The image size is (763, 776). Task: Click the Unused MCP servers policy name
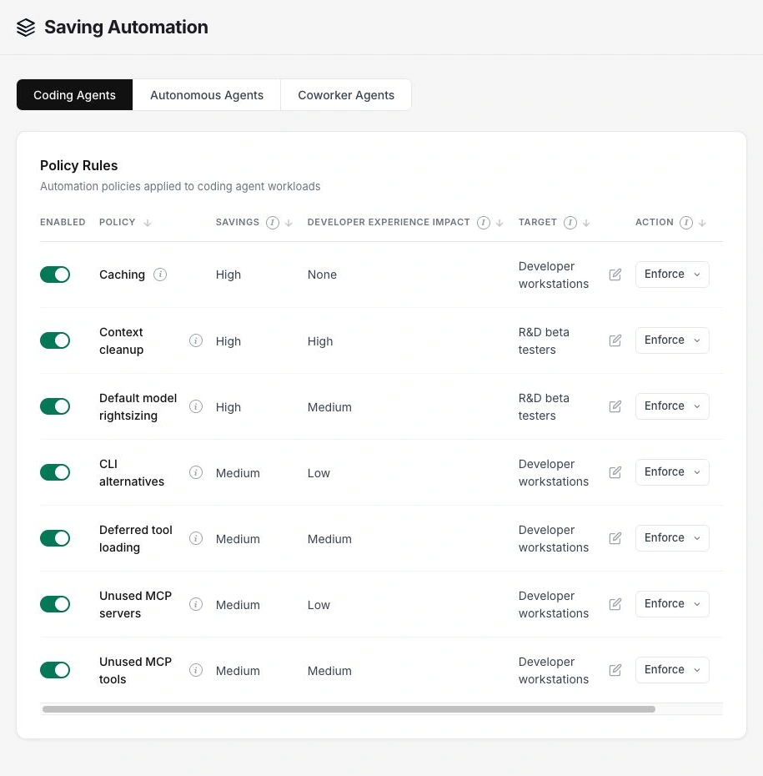tap(135, 604)
